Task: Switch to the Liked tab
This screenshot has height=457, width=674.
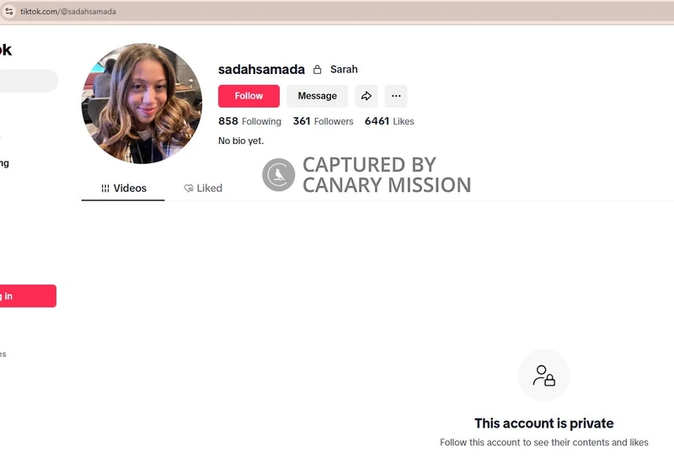Action: [x=203, y=189]
